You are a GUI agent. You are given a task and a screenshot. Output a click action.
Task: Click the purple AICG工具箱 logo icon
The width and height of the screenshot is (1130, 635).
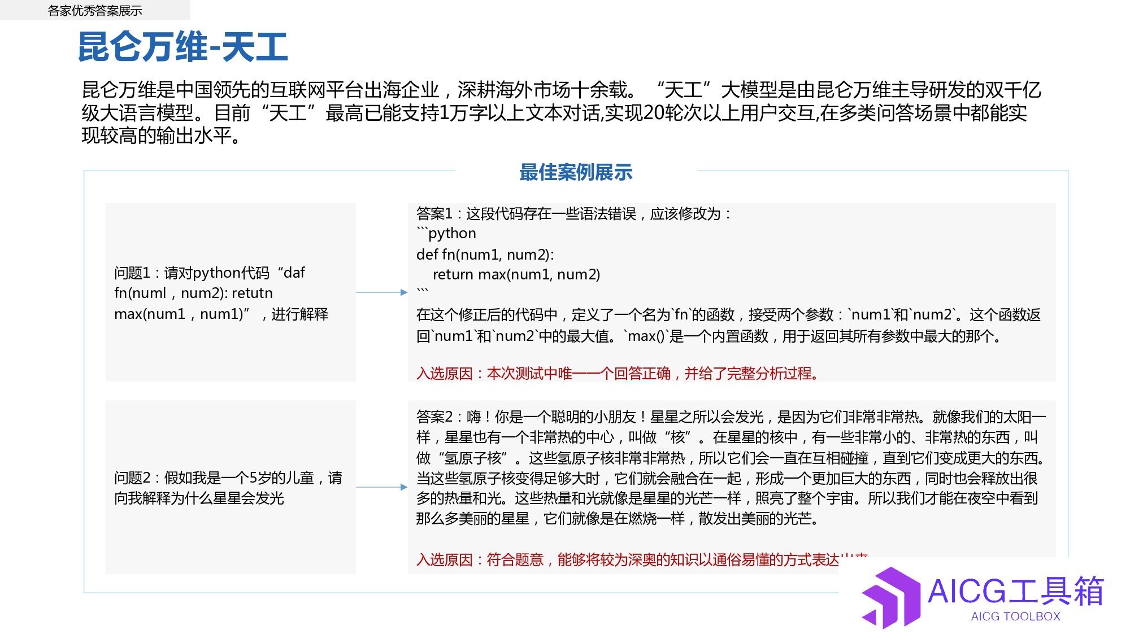tap(891, 598)
